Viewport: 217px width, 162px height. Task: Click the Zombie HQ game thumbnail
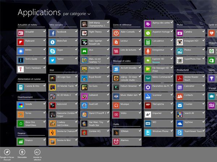[x=84, y=132]
